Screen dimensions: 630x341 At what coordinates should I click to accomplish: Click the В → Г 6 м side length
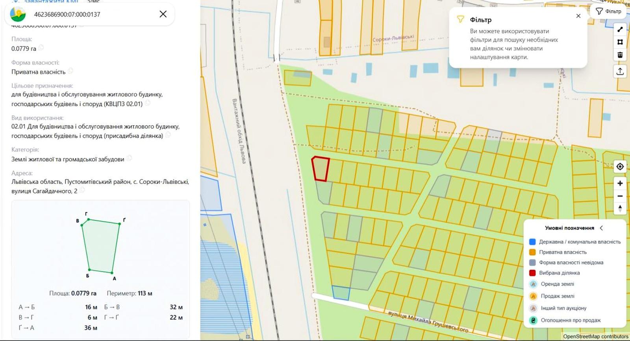point(58,317)
